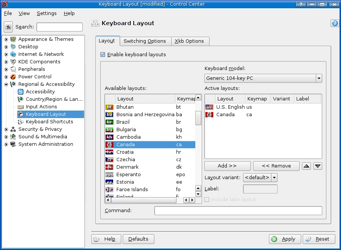Collapse the Regional & Accessibility node

point(6,84)
